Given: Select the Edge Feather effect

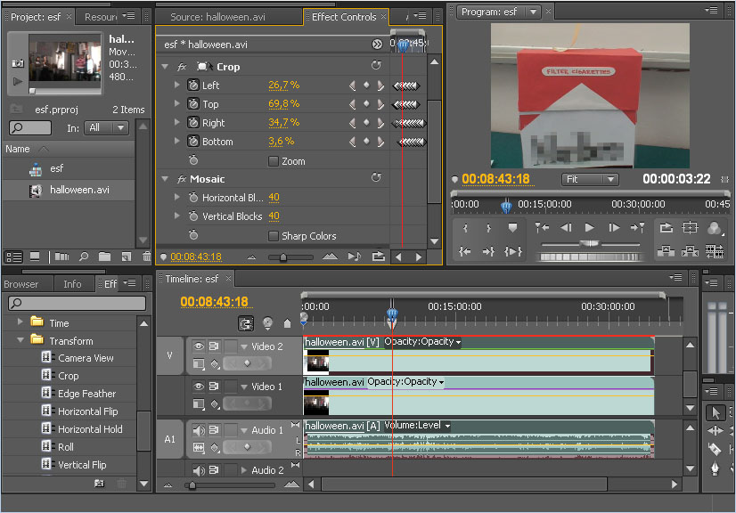Looking at the screenshot, I should 86,394.
